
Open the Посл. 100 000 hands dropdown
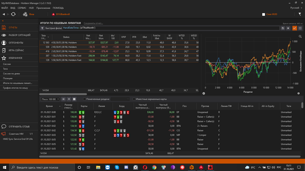(50, 99)
